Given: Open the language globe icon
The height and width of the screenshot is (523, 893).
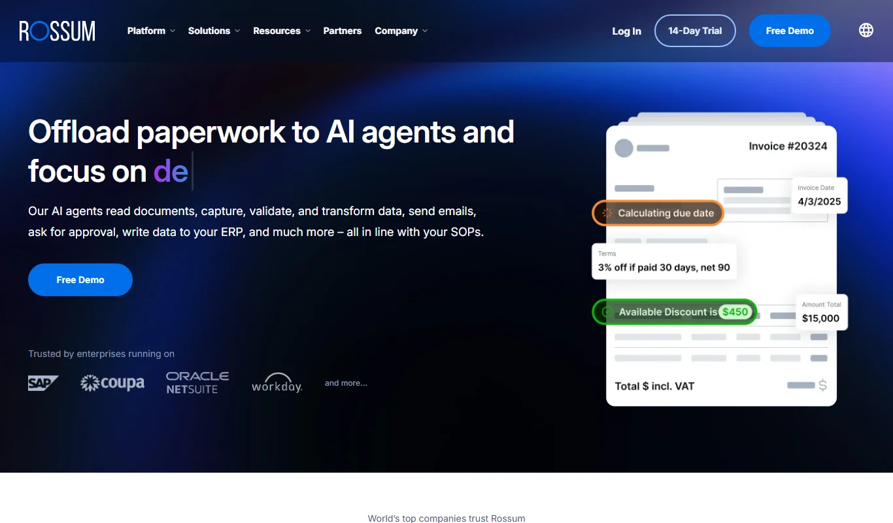Looking at the screenshot, I should coord(866,30).
